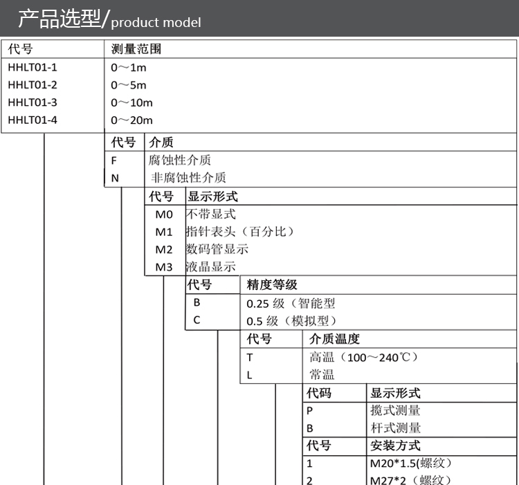Click the 介质温度 column header
The width and height of the screenshot is (519, 485).
(x=334, y=339)
